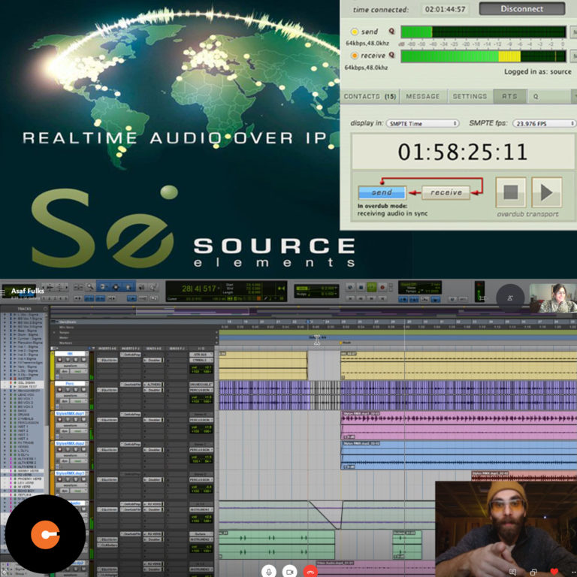577x577 pixels.
Task: Open the SETTINGS tab
Action: (470, 96)
